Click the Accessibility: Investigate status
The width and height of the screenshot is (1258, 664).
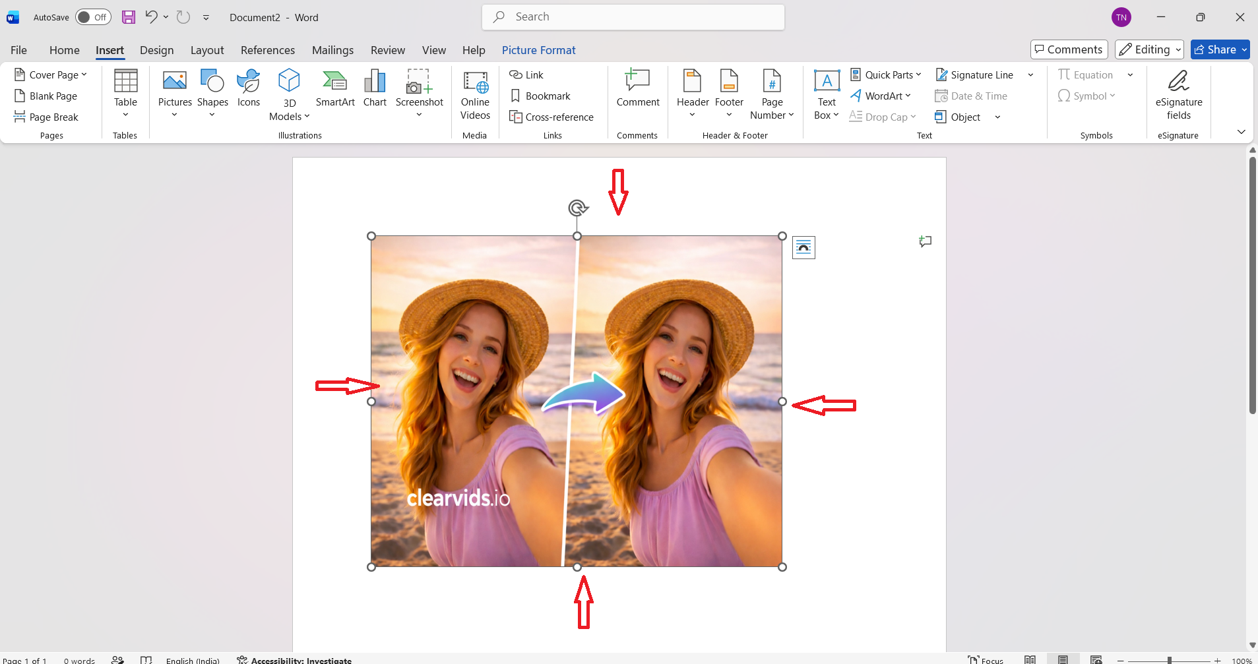point(294,660)
